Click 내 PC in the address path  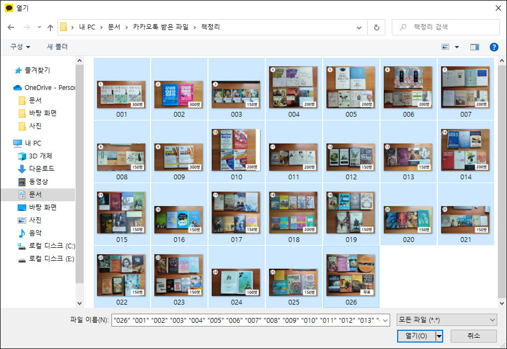87,27
